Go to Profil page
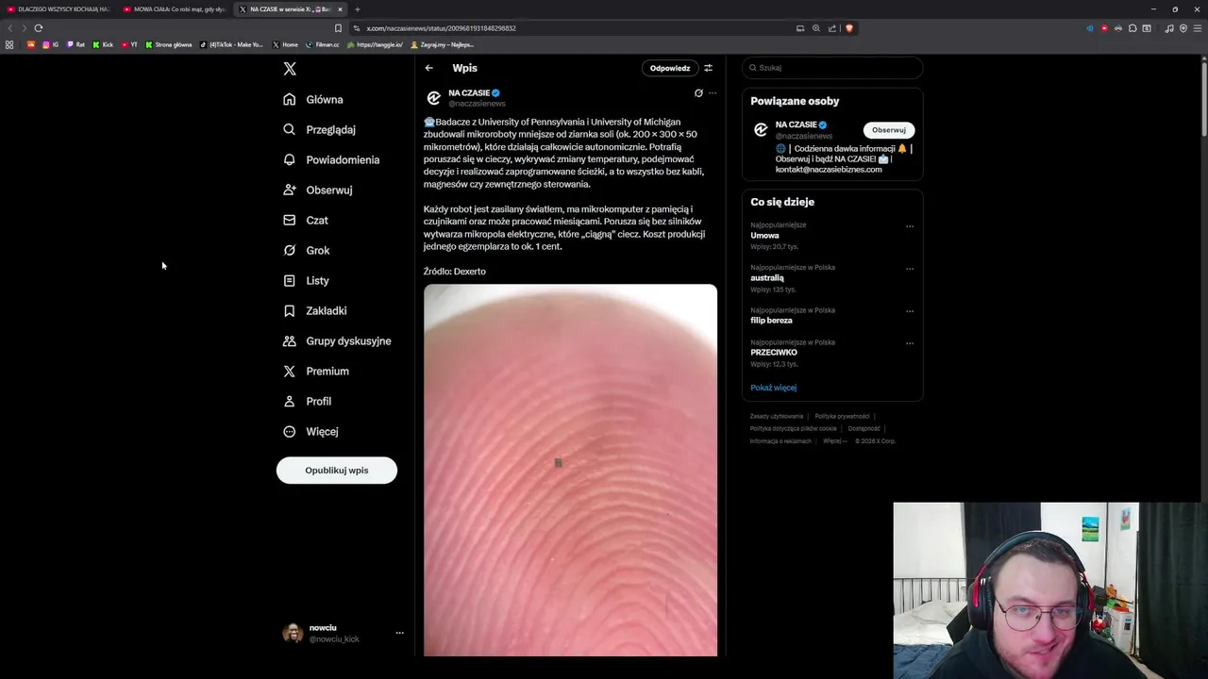1208x679 pixels. 308,401
